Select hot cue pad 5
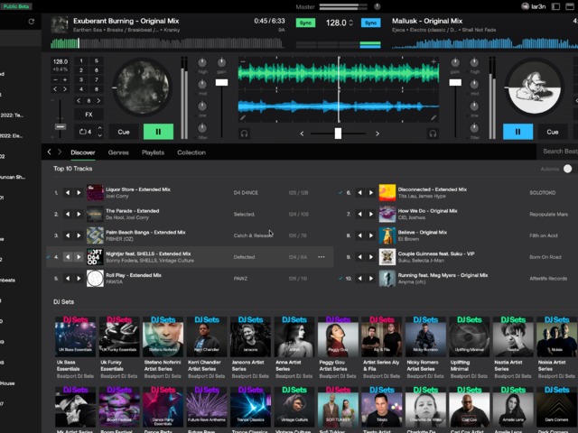Viewport: 578px width, 433px height. 97,60
